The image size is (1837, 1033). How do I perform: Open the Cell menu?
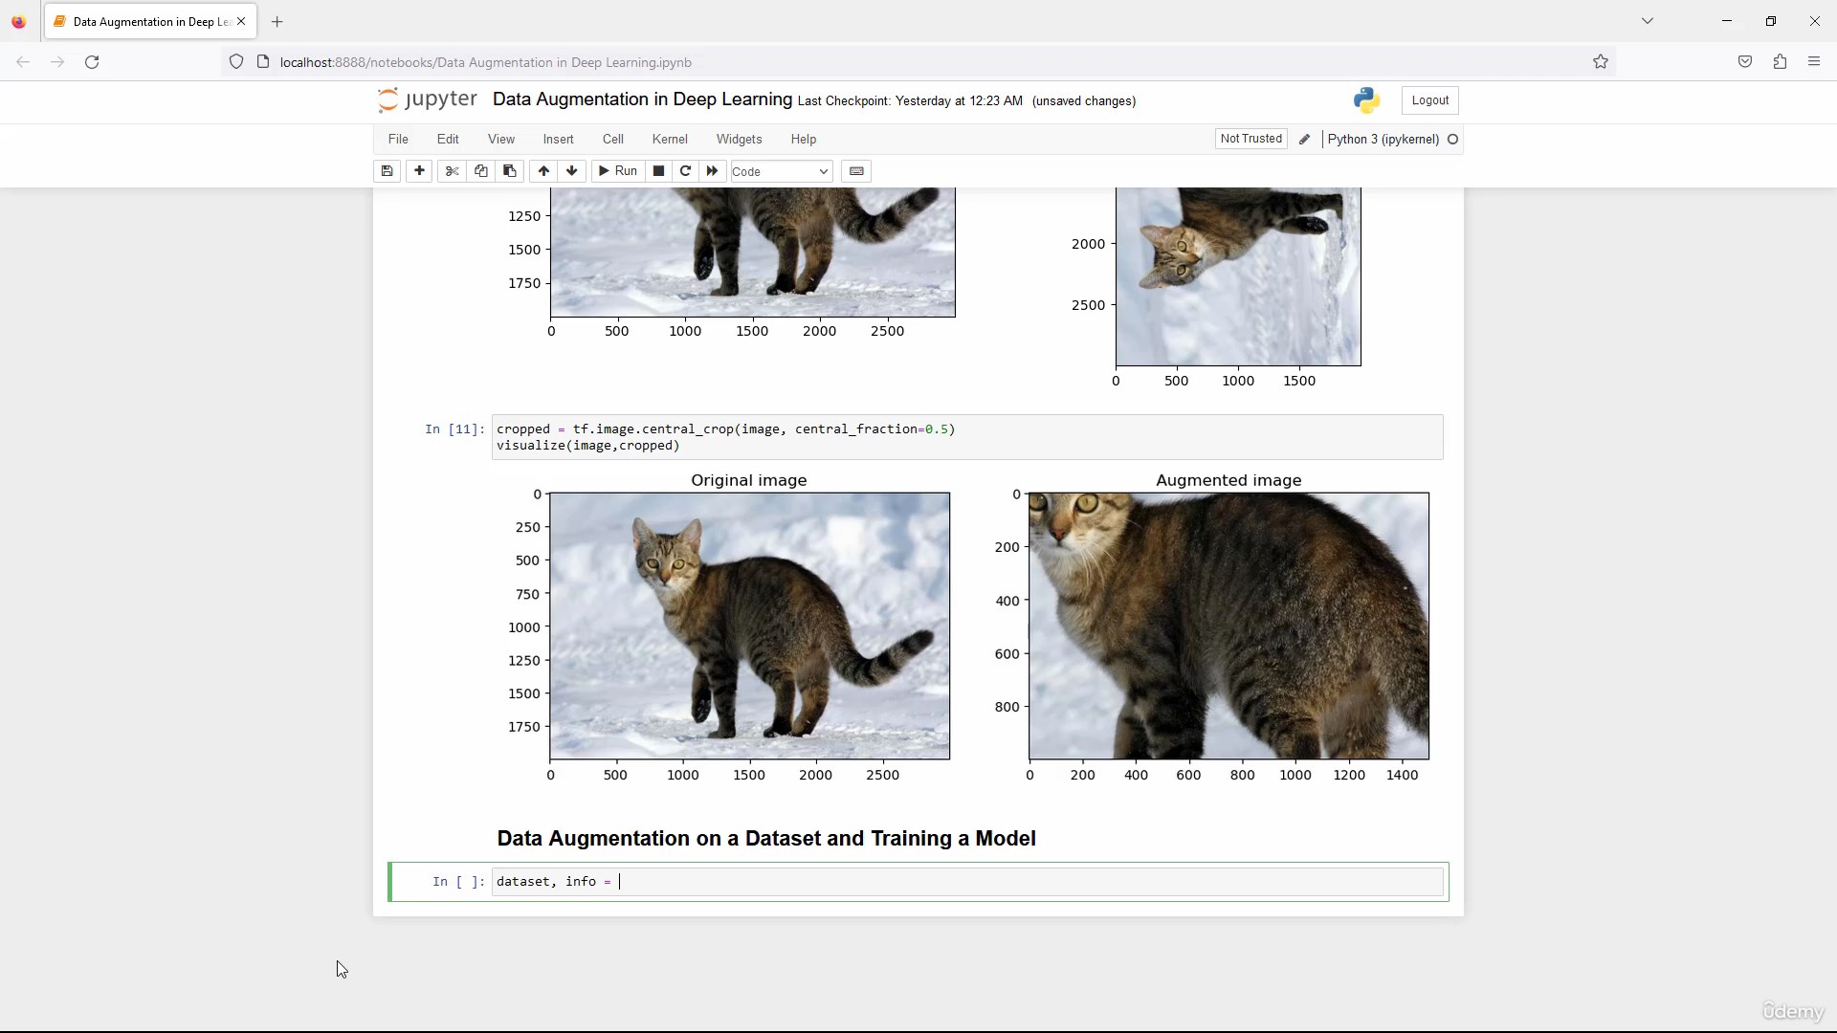click(613, 139)
